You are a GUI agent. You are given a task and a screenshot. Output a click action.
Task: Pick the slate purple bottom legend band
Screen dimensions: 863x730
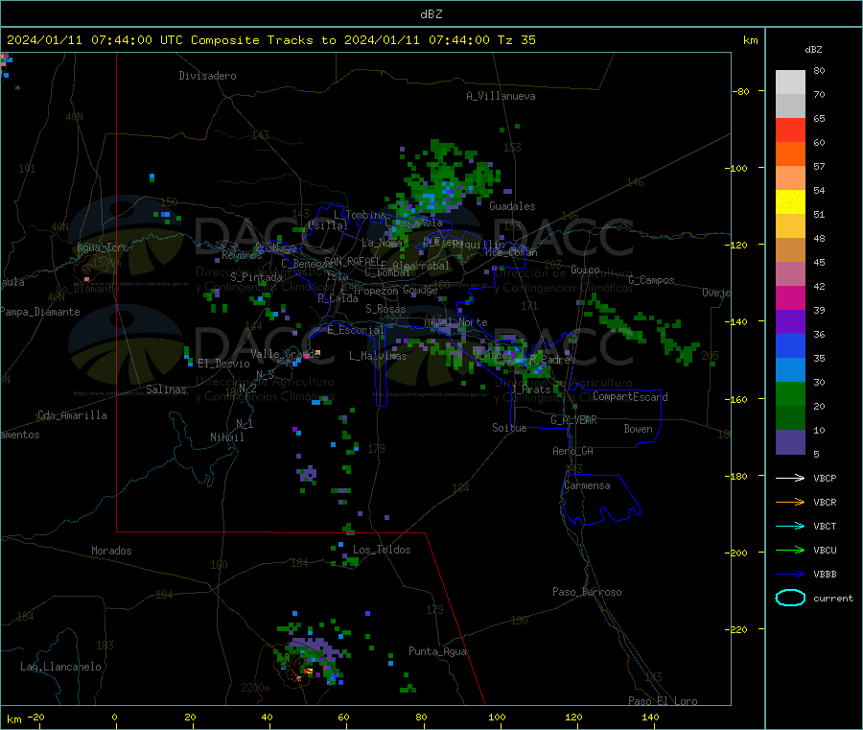(790, 442)
